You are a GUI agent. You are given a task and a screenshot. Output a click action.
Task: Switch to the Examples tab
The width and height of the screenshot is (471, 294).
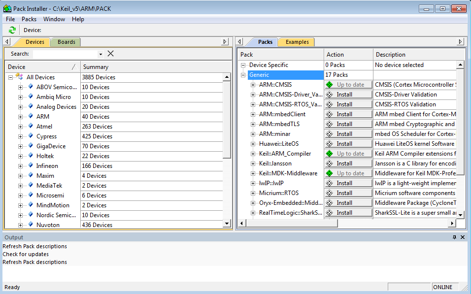297,42
